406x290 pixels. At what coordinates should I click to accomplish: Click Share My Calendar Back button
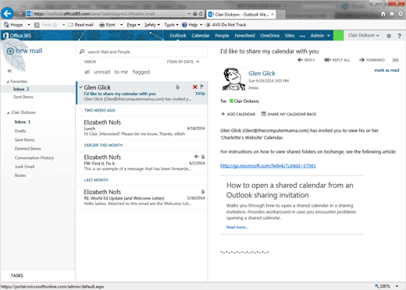(289, 114)
